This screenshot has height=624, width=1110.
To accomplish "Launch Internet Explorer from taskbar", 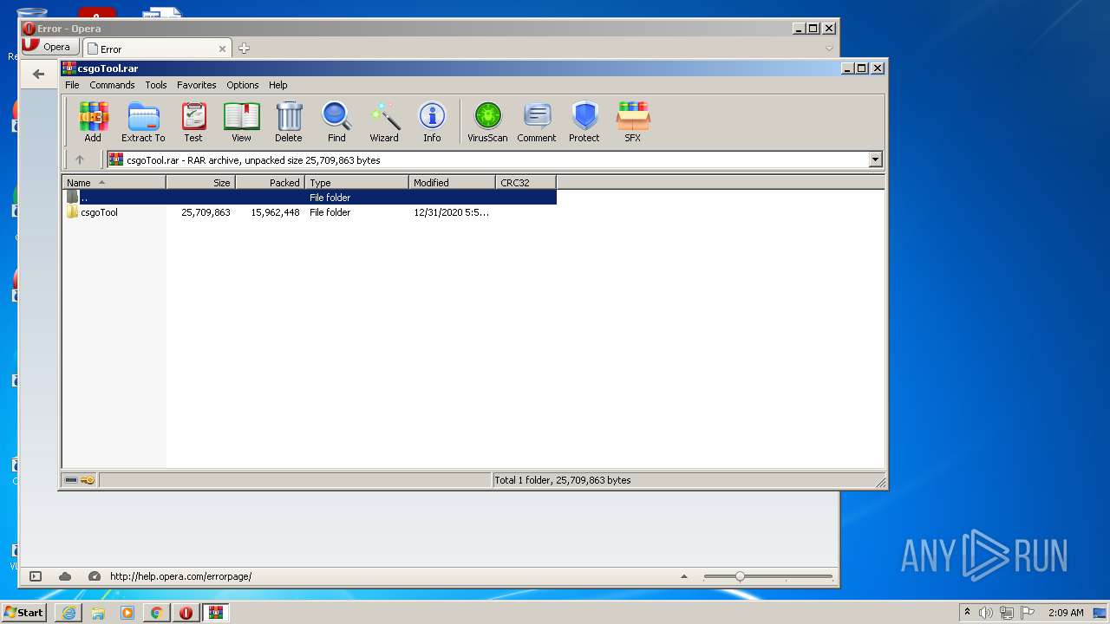I will tap(69, 613).
